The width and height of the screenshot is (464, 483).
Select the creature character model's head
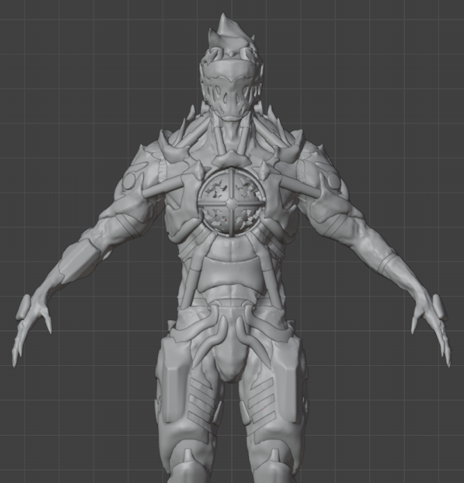(231, 69)
